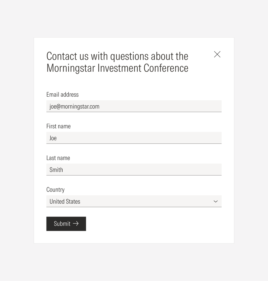The width and height of the screenshot is (268, 281).
Task: Close the contact form dialog
Action: point(217,54)
